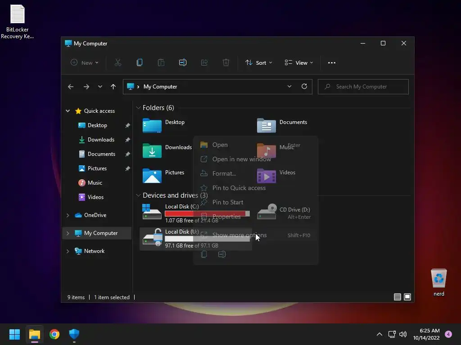461x345 pixels.
Task: Open Windows Security shield in taskbar
Action: click(74, 334)
